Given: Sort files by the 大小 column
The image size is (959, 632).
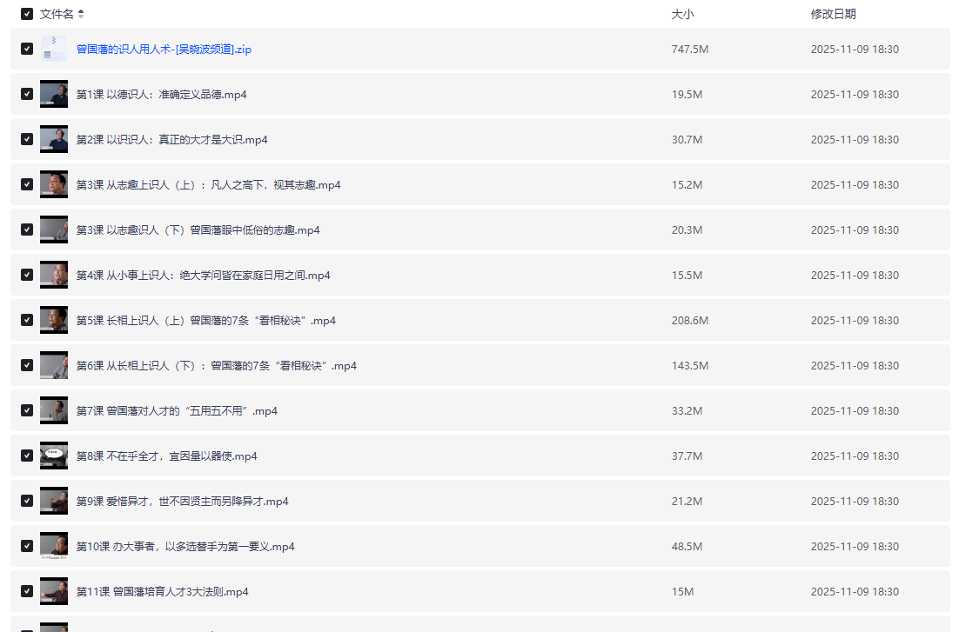Looking at the screenshot, I should point(682,14).
